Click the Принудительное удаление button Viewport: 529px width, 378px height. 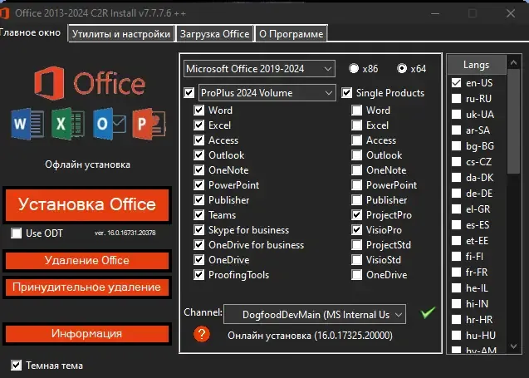(x=87, y=287)
